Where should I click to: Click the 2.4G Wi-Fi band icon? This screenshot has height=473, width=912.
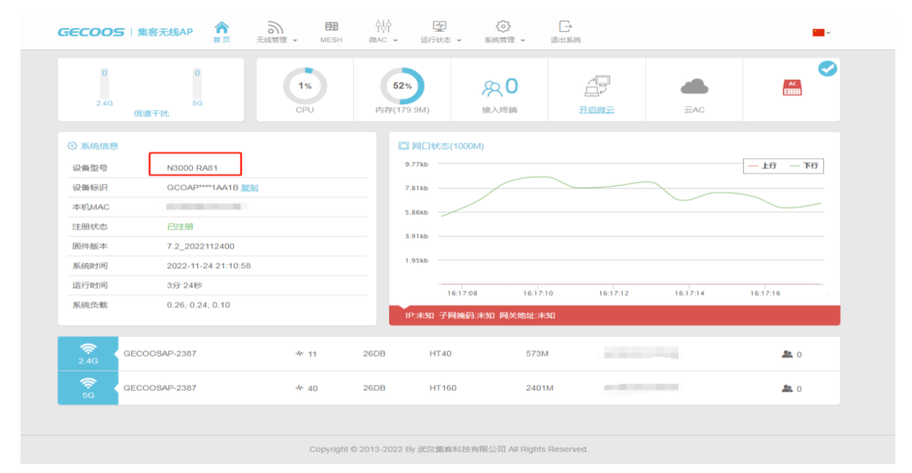coord(88,353)
